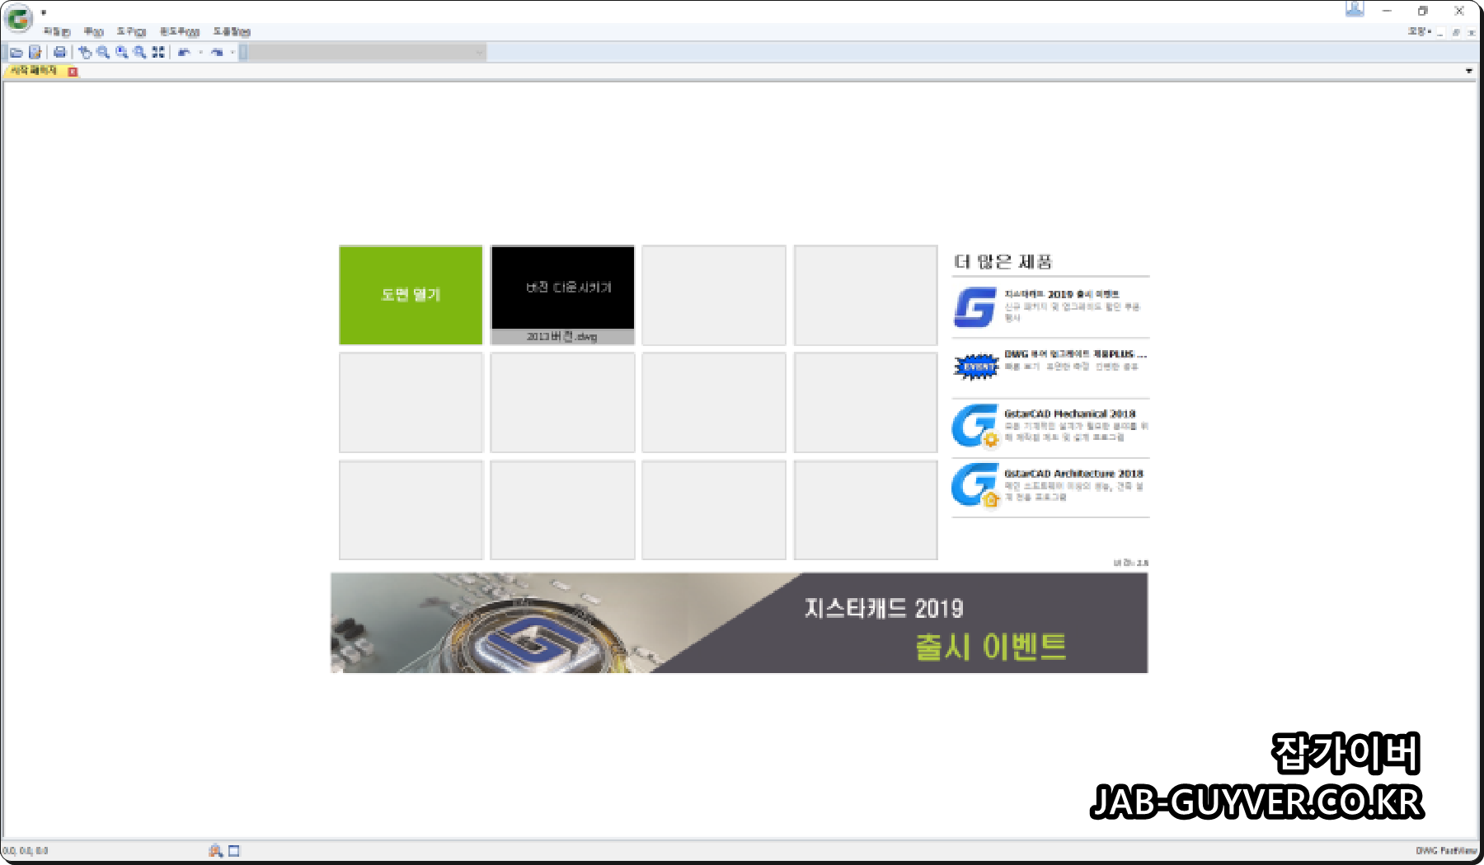Click the redo arrow icon
Image resolution: width=1484 pixels, height=865 pixels.
217,52
